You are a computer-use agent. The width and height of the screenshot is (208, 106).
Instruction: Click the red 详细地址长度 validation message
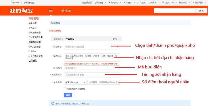90,64
